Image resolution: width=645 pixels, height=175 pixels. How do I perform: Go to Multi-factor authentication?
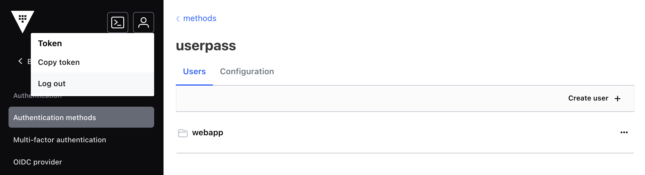[60, 140]
